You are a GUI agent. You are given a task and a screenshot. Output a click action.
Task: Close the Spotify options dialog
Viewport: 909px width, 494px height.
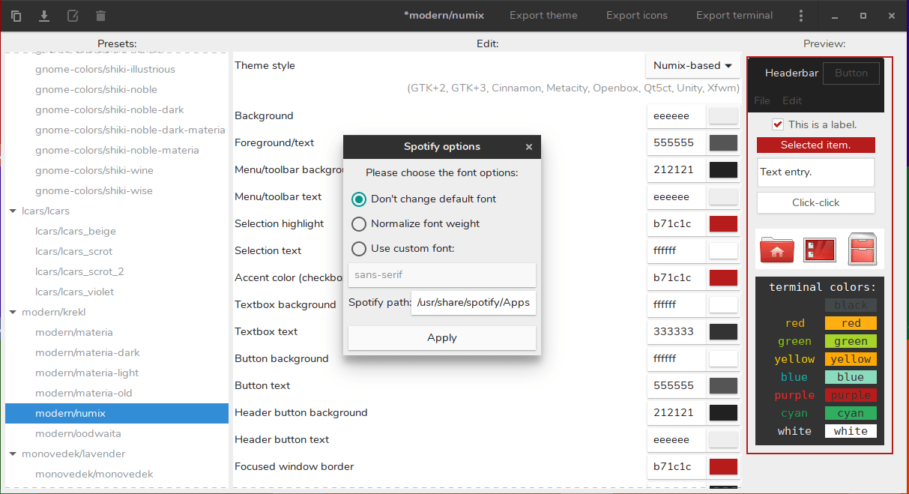(x=529, y=147)
